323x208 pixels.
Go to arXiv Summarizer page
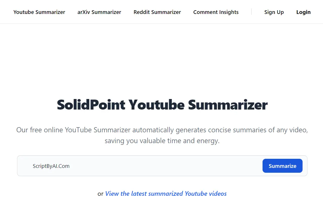point(99,12)
